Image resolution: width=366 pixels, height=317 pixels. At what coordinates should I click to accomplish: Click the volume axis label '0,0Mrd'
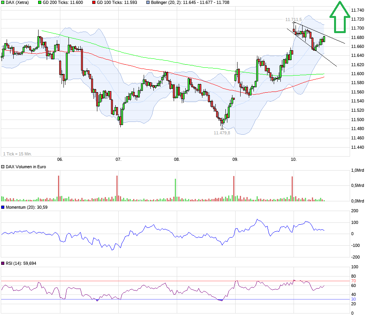click(357, 201)
